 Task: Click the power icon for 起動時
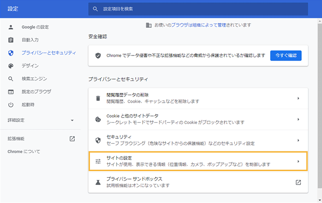point(11,105)
